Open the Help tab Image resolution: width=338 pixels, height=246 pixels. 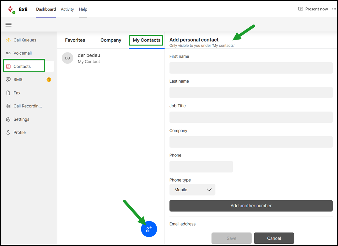pos(83,9)
